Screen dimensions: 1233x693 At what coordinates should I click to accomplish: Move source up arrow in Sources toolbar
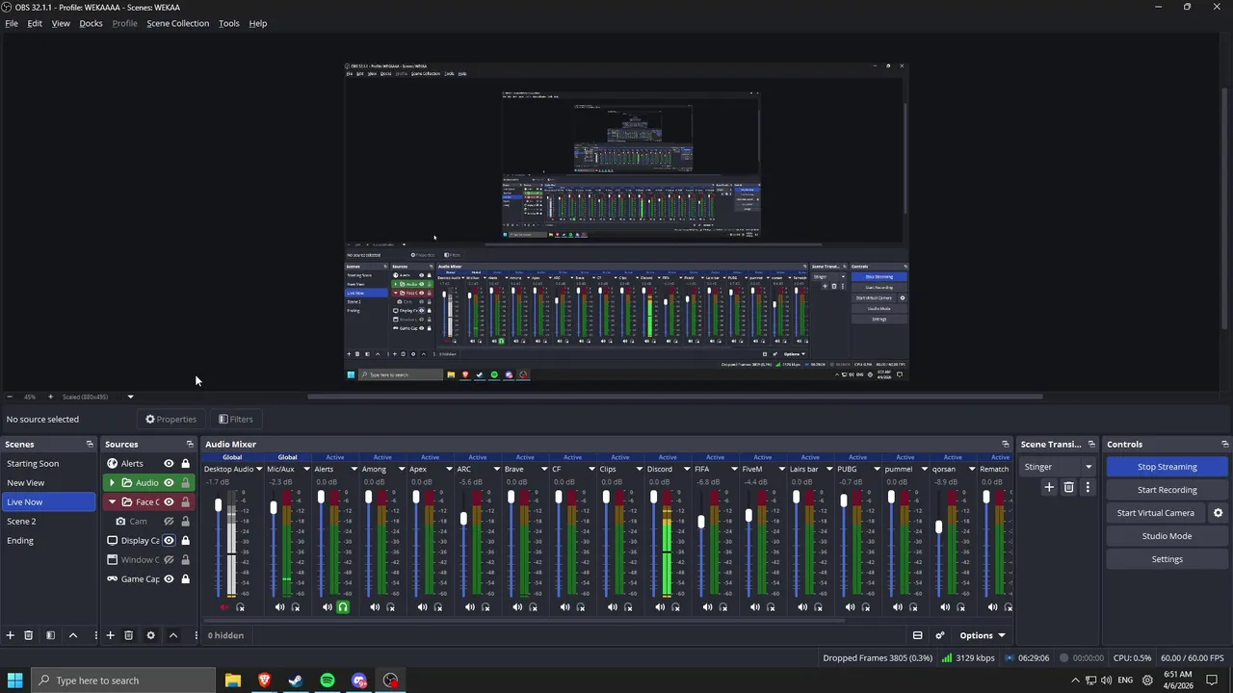tap(173, 635)
